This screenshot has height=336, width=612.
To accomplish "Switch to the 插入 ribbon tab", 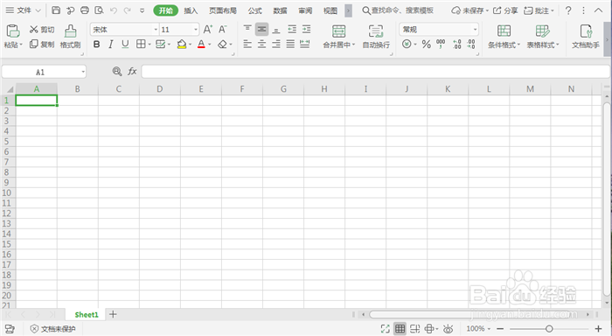I will coord(191,10).
